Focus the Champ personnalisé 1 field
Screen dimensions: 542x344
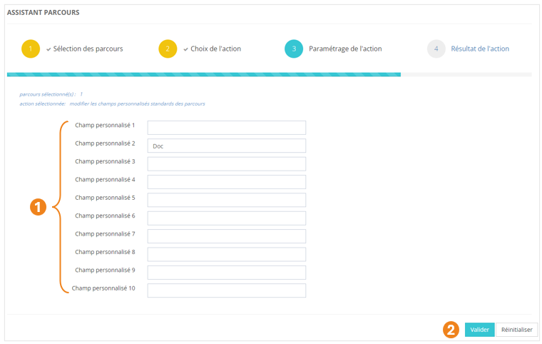point(226,128)
